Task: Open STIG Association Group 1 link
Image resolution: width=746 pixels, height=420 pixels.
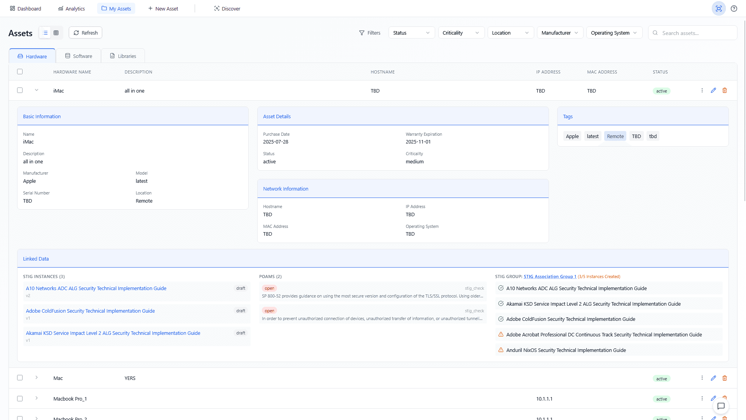Action: [x=550, y=276]
